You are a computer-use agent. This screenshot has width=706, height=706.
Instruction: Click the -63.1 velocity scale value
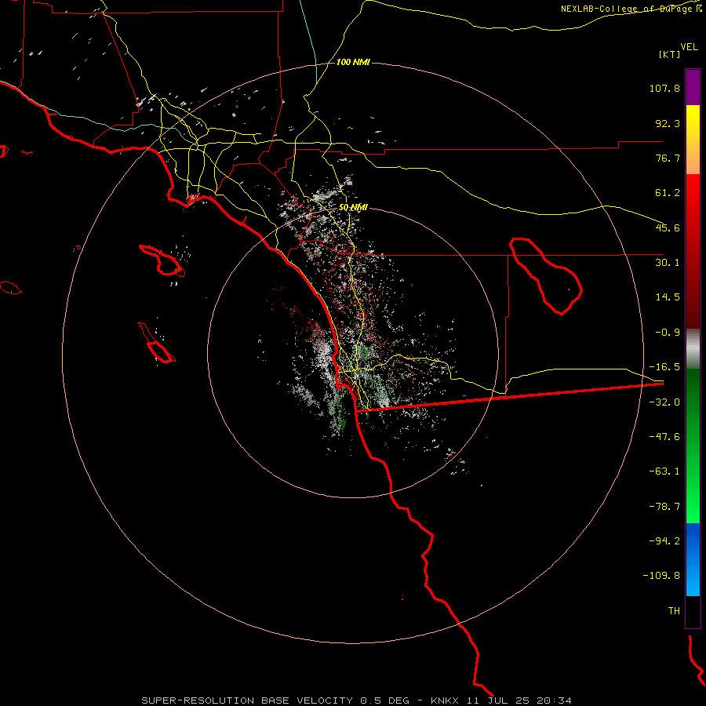pos(664,471)
